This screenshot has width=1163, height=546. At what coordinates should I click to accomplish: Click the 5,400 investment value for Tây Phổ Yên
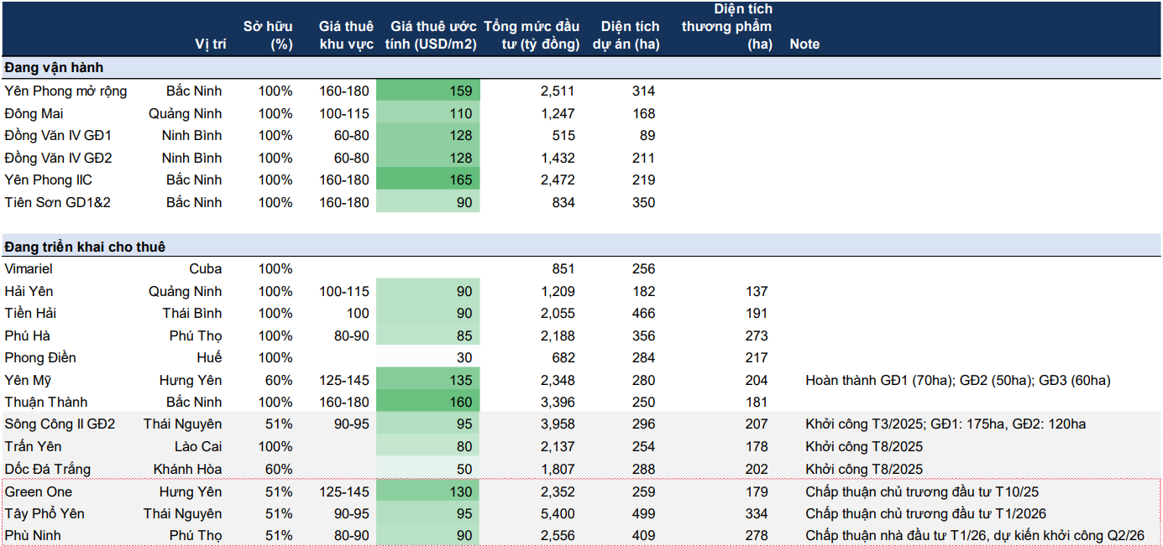pyautogui.click(x=558, y=514)
